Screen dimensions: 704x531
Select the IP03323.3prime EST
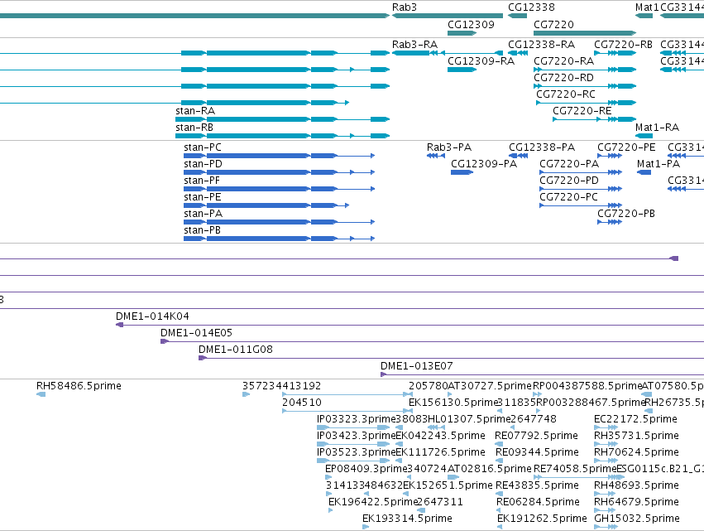click(353, 427)
